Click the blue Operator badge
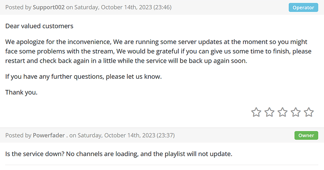This screenshot has width=324, height=170. coord(303,7)
